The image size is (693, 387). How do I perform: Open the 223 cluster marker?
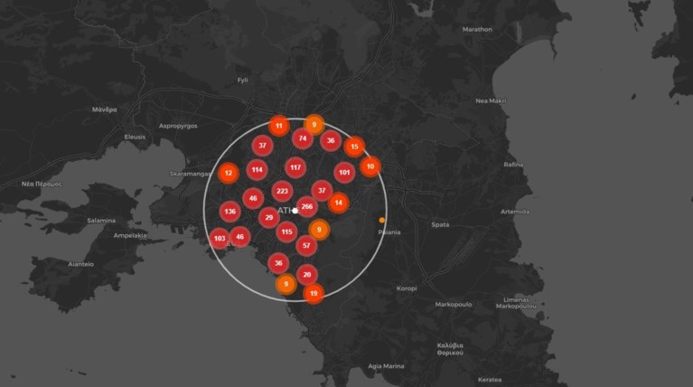pyautogui.click(x=282, y=192)
